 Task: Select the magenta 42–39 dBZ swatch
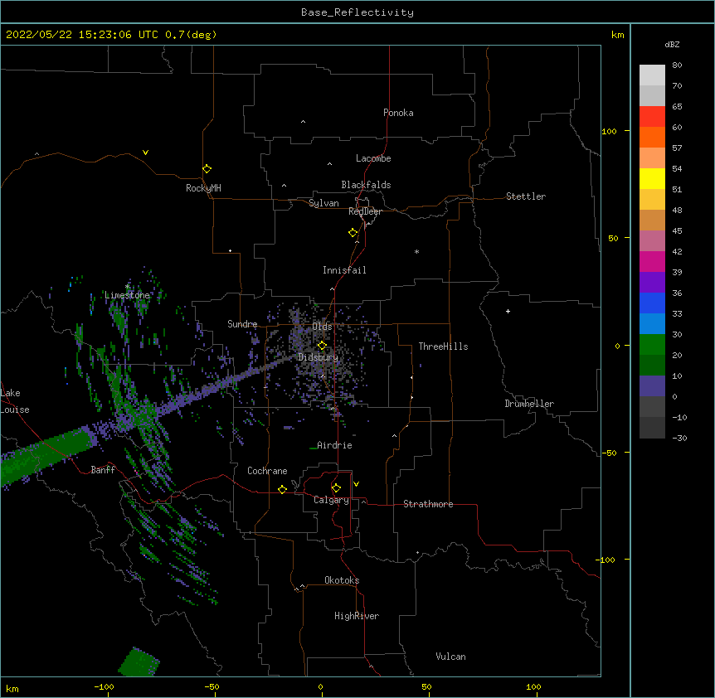(652, 261)
